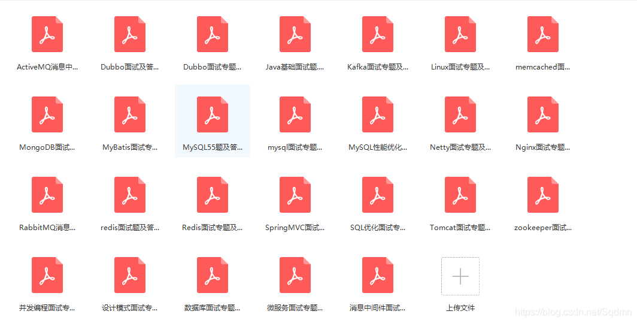This screenshot has height=323, width=637.
Task: Click the file name SQL优化面试专...
Action: (x=378, y=228)
